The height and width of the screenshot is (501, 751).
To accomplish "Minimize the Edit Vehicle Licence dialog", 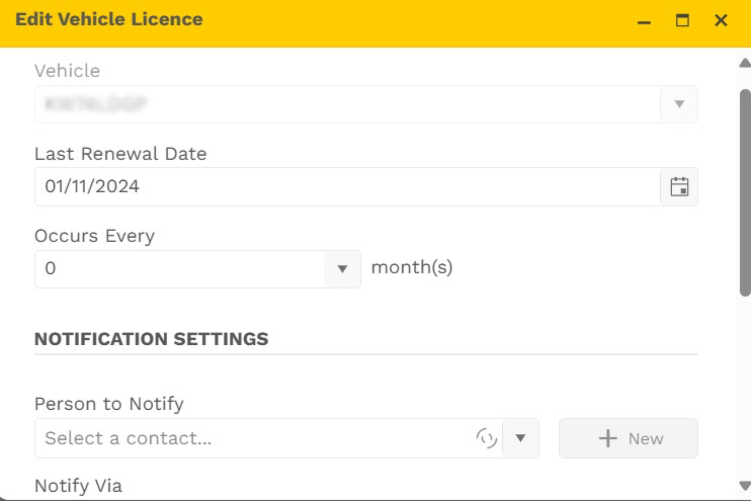I will pos(644,21).
